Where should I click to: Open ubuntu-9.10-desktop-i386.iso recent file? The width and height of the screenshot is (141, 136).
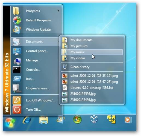pyautogui.click(x=92, y=88)
